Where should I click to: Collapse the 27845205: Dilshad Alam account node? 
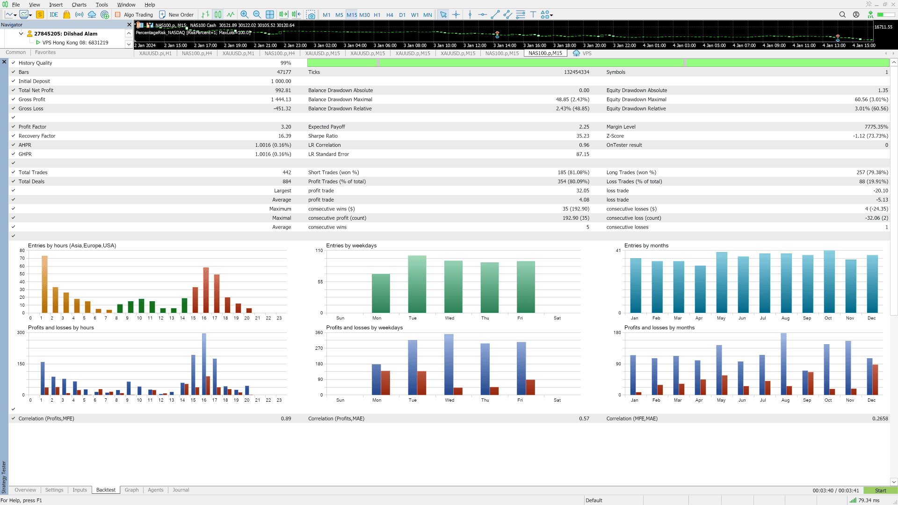(x=21, y=34)
